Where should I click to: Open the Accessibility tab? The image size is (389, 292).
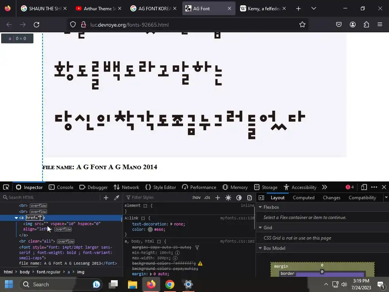tap(300, 187)
